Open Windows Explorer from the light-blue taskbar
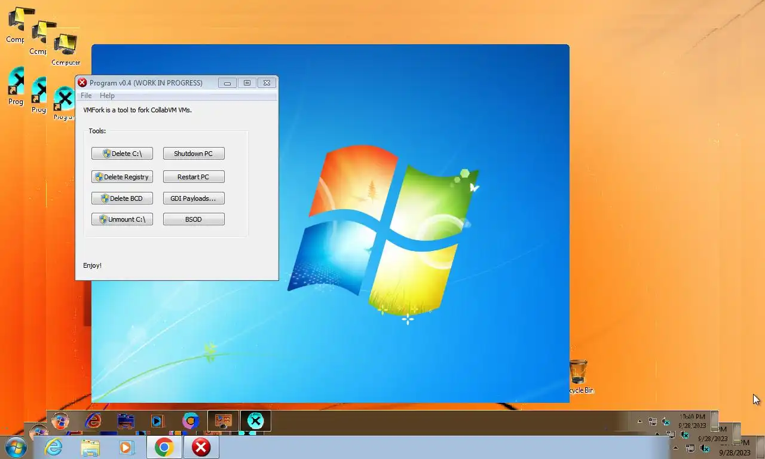The image size is (765, 459). pyautogui.click(x=90, y=447)
